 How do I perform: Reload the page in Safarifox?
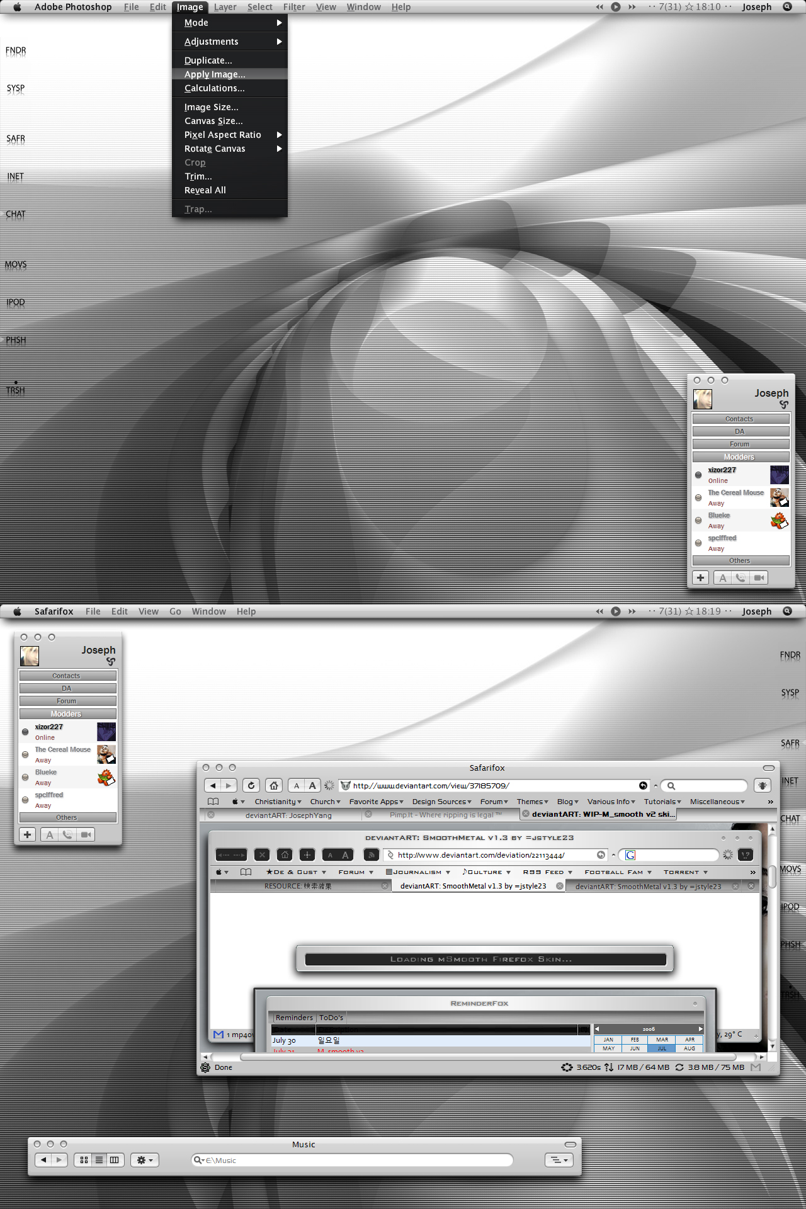click(x=251, y=785)
